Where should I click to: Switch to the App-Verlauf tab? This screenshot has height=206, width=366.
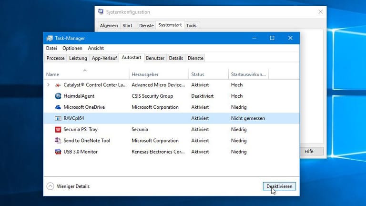pyautogui.click(x=104, y=58)
